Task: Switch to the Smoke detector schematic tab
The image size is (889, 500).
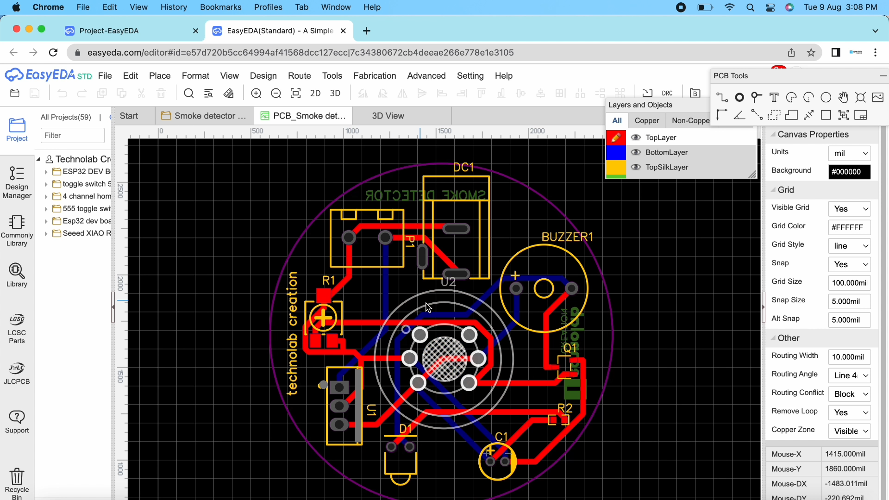Action: (204, 116)
